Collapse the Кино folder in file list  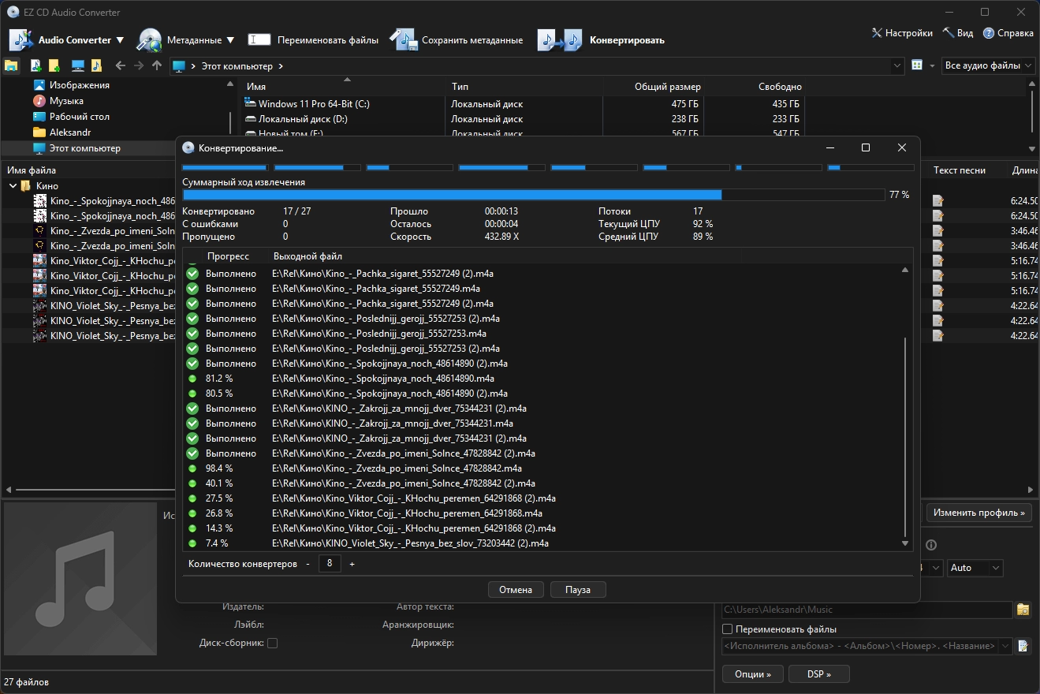(13, 186)
